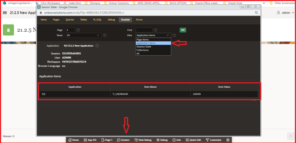This screenshot has height=143, width=296.
Task: Choose Collections in the View list
Action: point(143,50)
